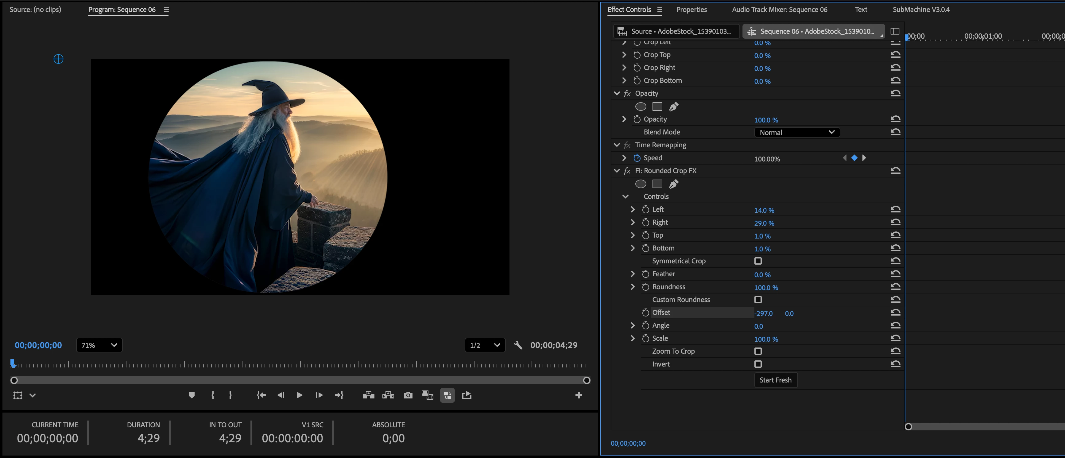Open the wrench settings icon

coord(518,345)
